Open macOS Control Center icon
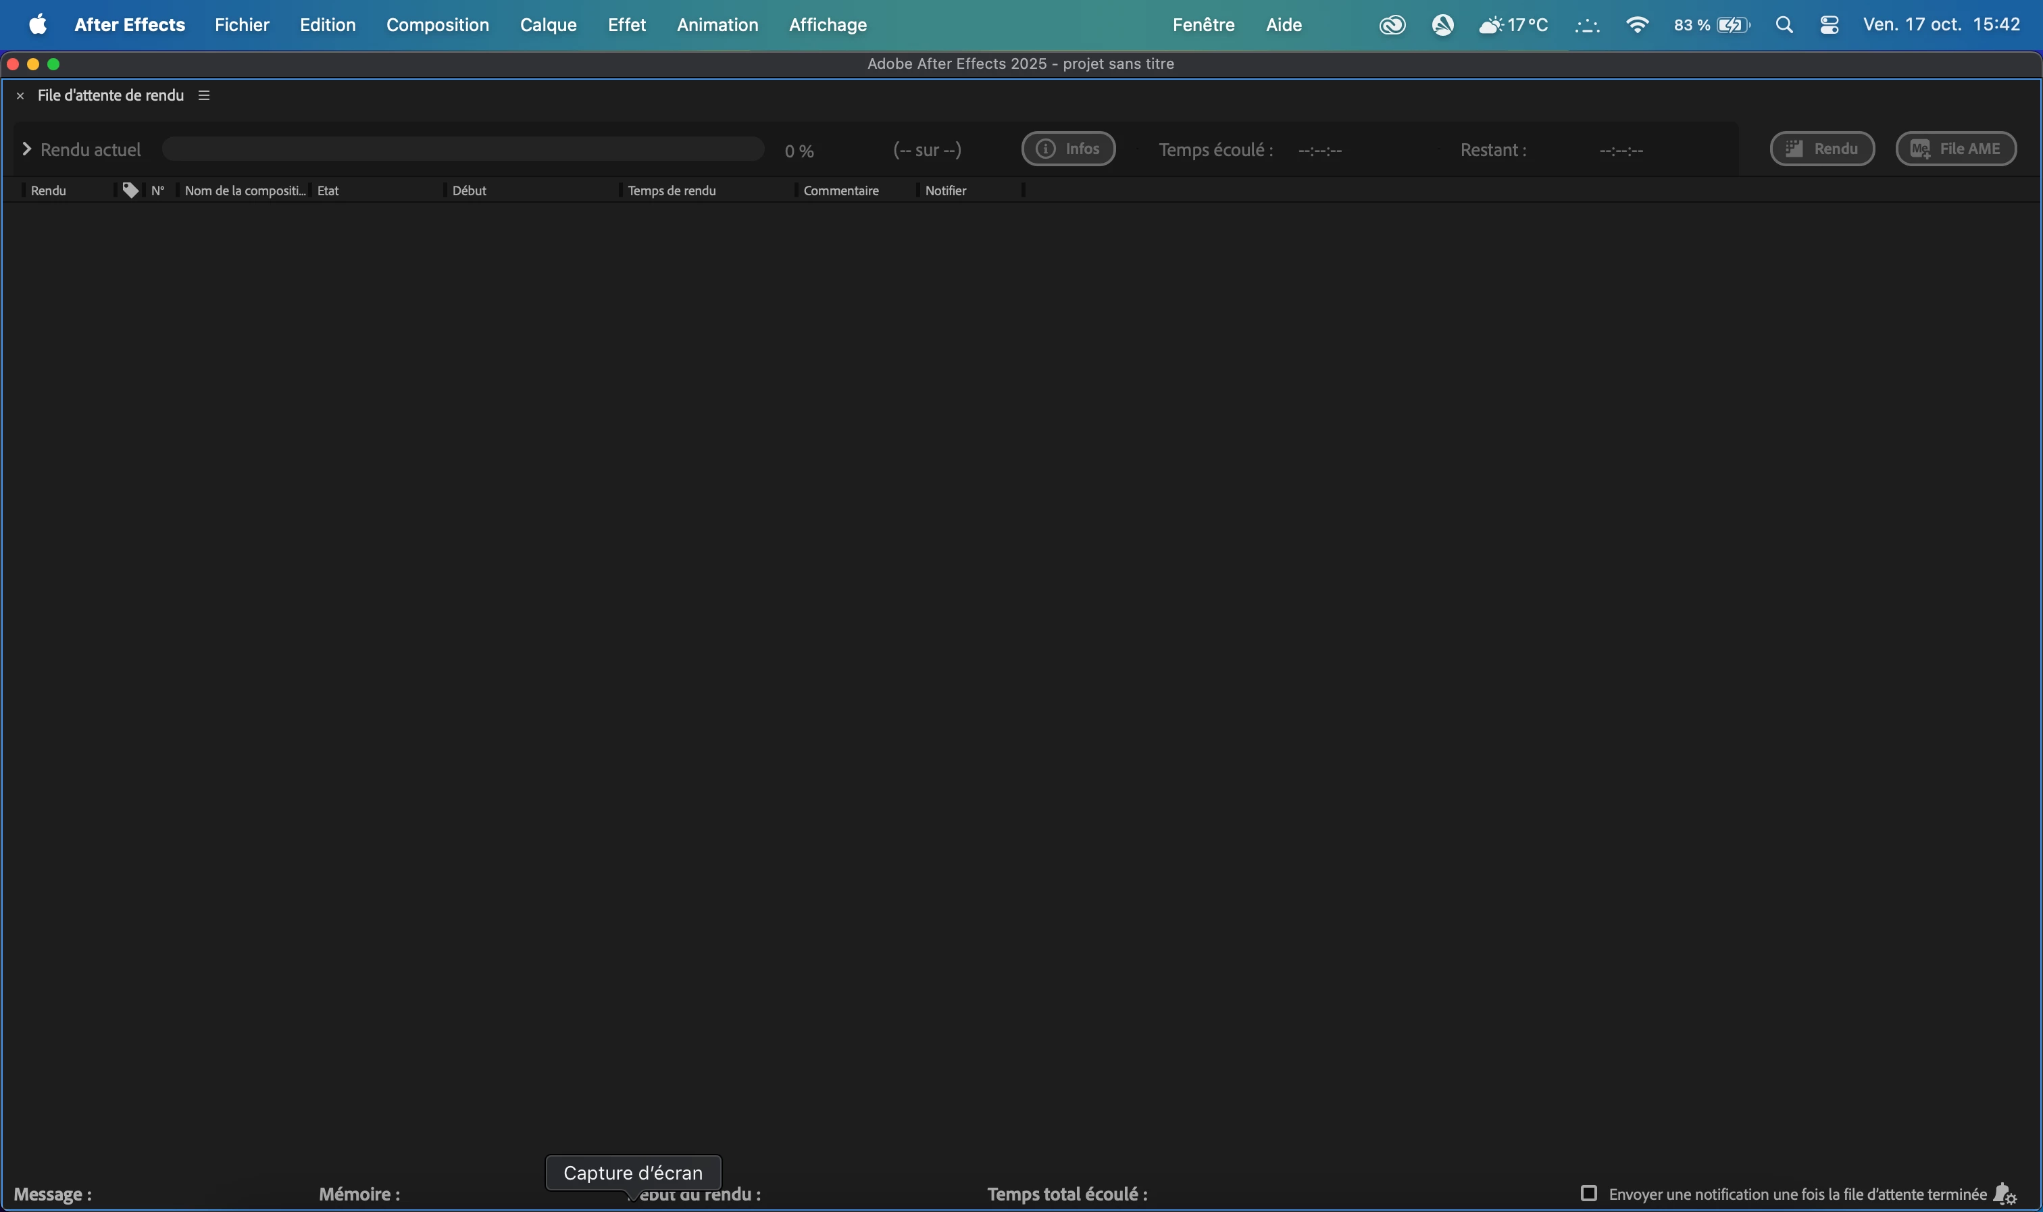The height and width of the screenshot is (1212, 2043). [x=1829, y=25]
